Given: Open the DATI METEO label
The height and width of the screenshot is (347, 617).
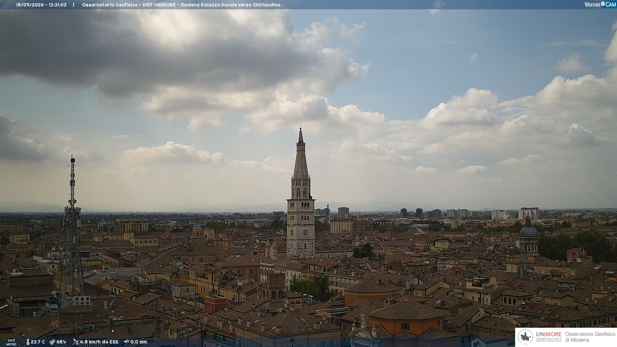Looking at the screenshot, I should tap(11, 342).
